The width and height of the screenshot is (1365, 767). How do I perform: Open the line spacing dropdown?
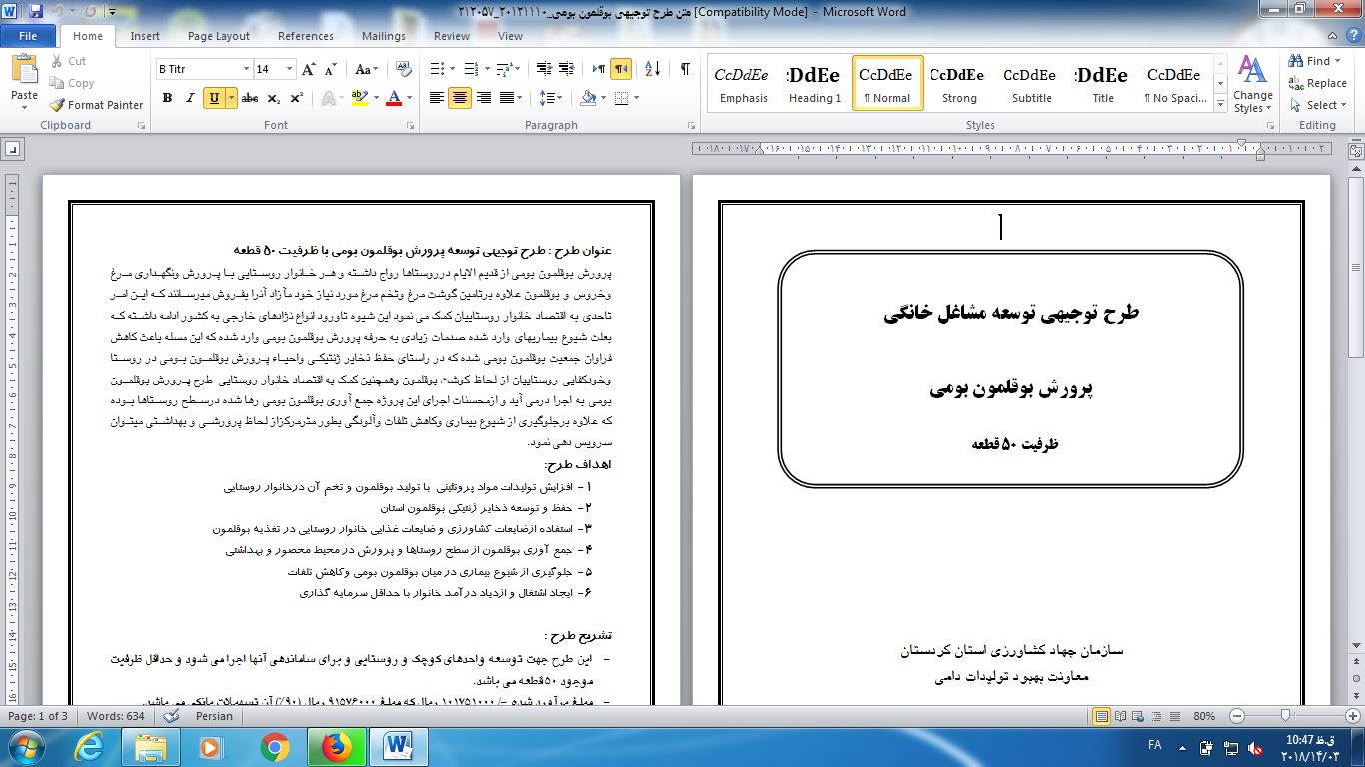tap(550, 98)
